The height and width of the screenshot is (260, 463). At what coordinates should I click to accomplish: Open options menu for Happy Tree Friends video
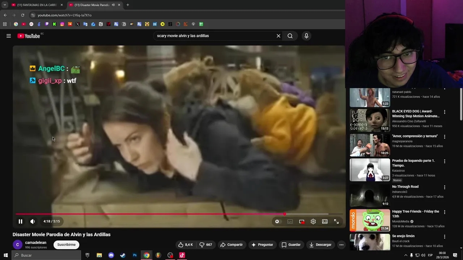(445, 212)
